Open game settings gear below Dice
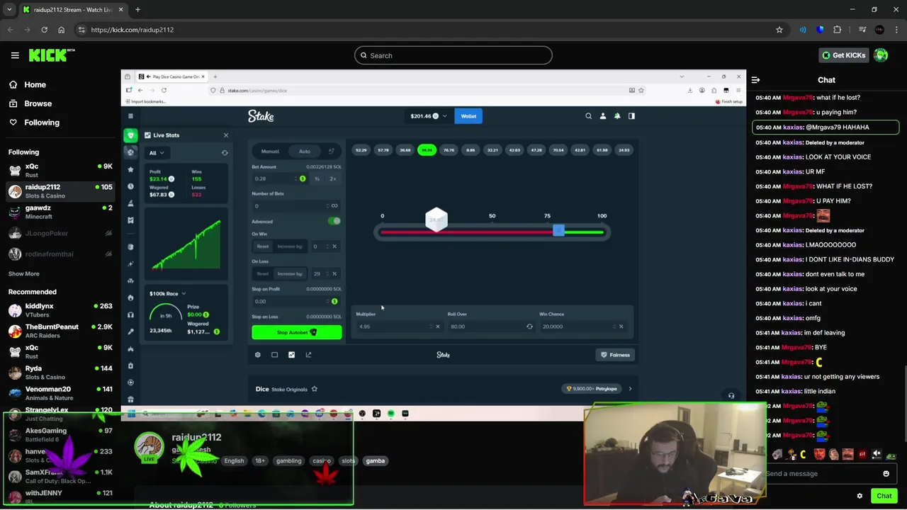Viewport: 907px width, 510px height. point(257,355)
